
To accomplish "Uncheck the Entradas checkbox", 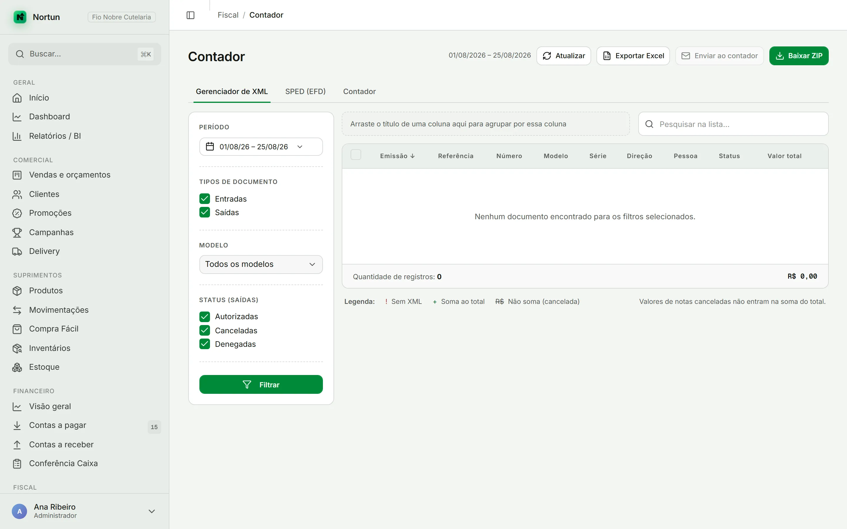I will tap(205, 199).
